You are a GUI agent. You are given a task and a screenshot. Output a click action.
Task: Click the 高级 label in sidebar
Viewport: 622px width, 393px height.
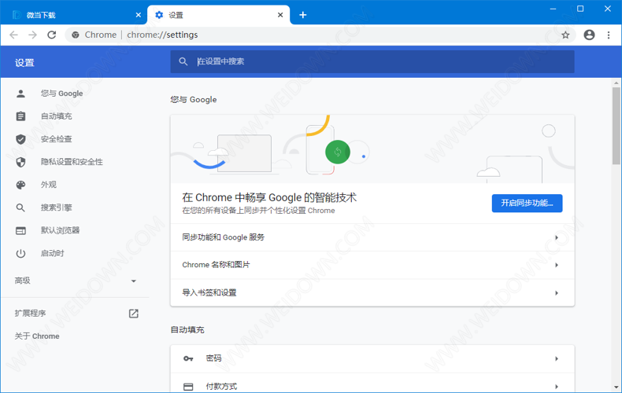coord(23,281)
